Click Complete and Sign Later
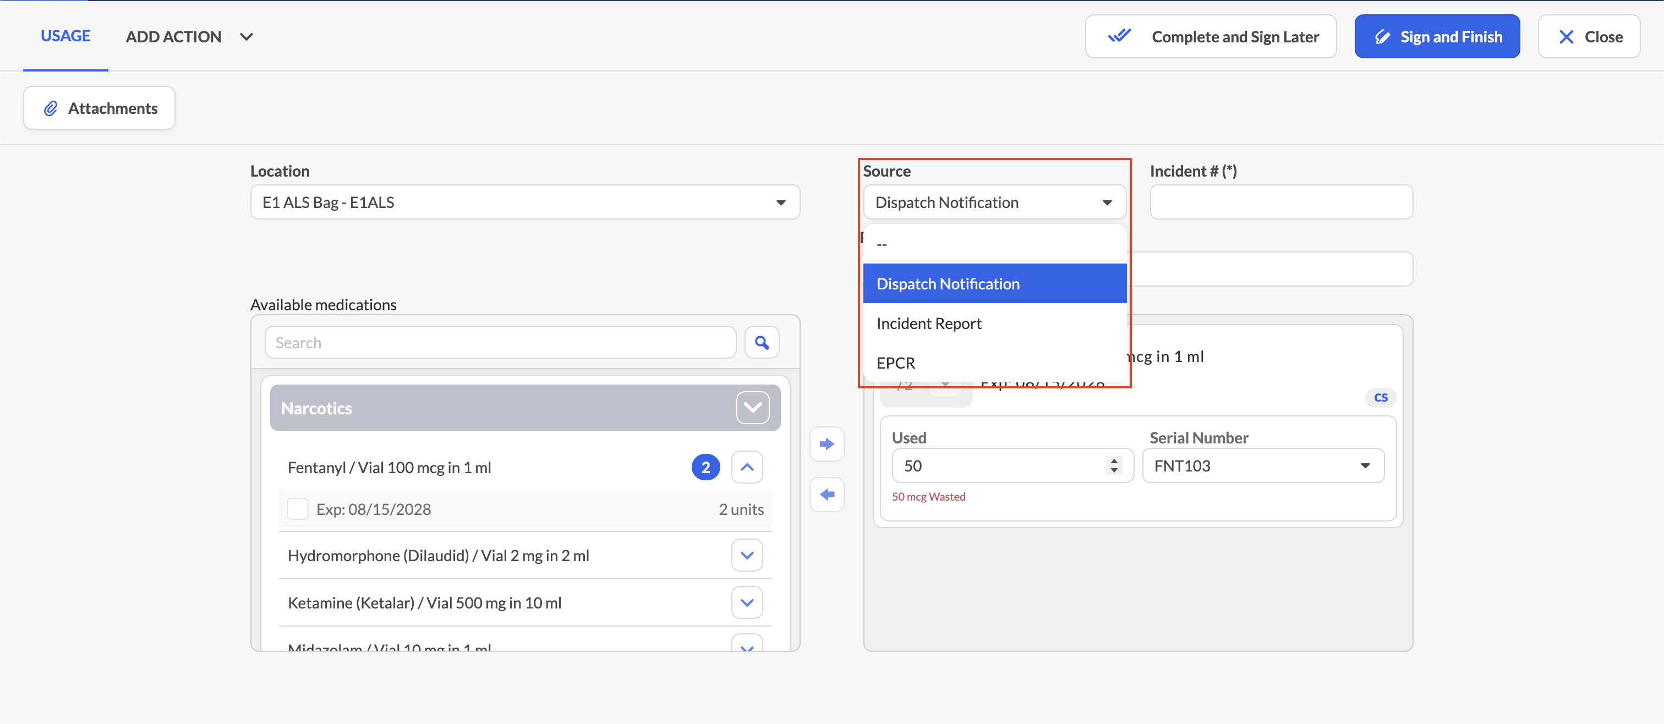This screenshot has height=724, width=1664. 1211,37
